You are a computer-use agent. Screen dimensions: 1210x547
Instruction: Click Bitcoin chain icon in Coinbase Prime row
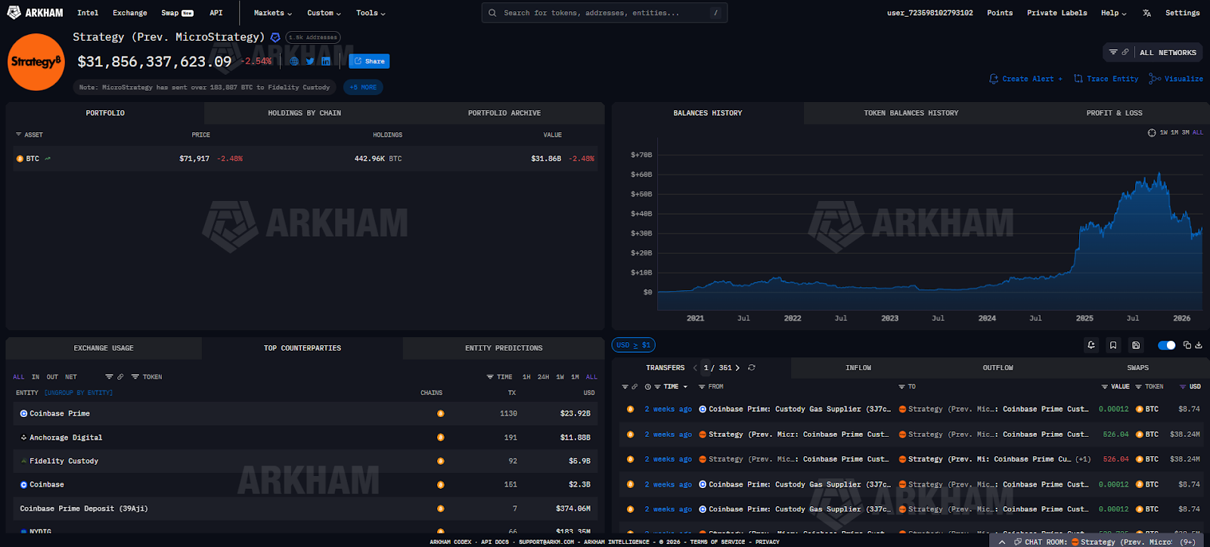(440, 414)
